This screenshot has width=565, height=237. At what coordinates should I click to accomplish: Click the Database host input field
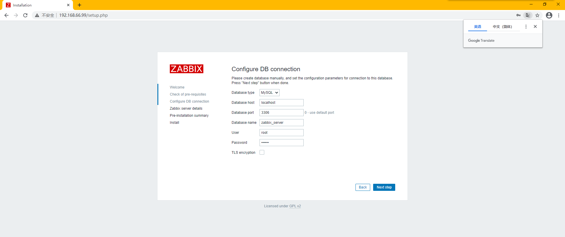[282, 103]
